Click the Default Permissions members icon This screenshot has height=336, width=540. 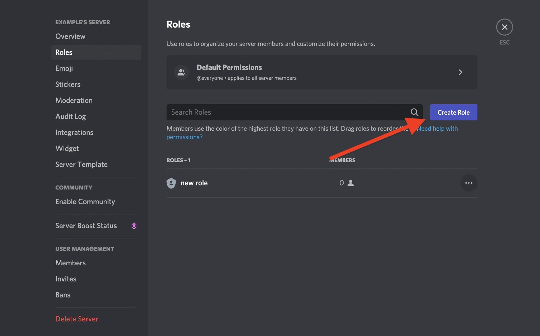[181, 72]
